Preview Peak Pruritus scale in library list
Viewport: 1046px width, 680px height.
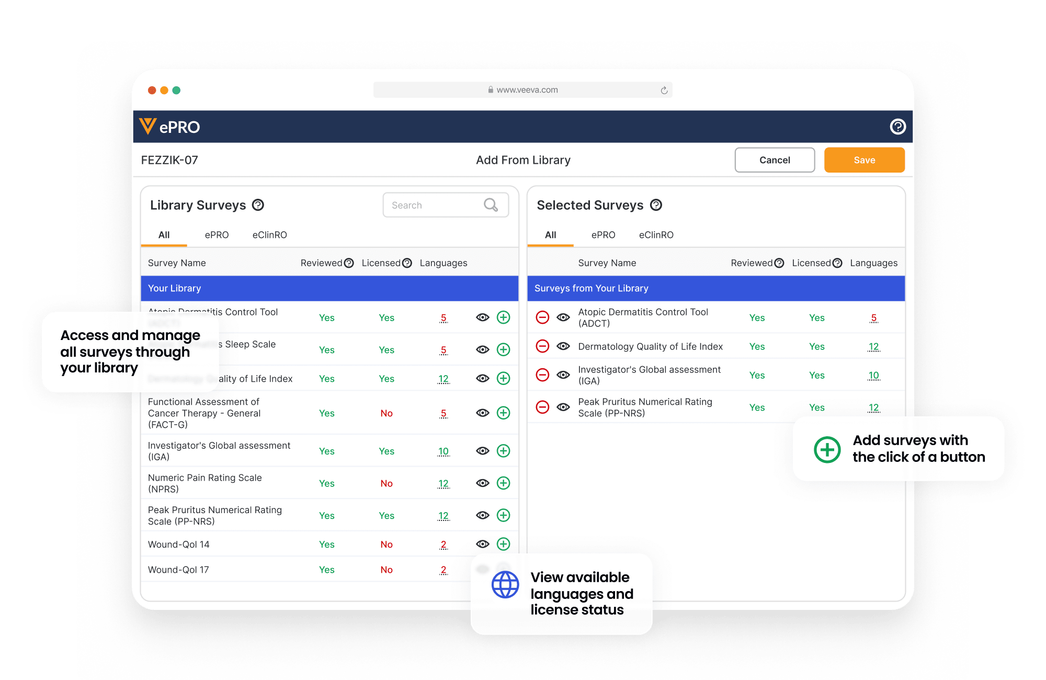tap(482, 515)
